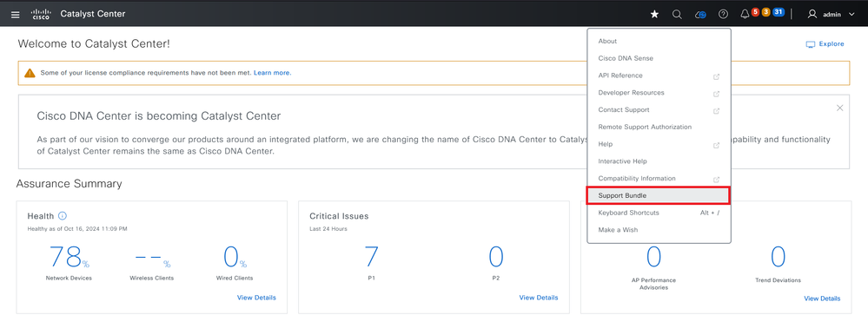Click the Explore monitor icon
This screenshot has width=868, height=315.
(811, 44)
